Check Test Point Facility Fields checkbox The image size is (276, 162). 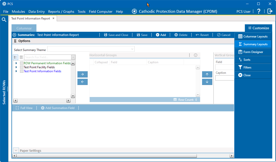click(x=22, y=67)
